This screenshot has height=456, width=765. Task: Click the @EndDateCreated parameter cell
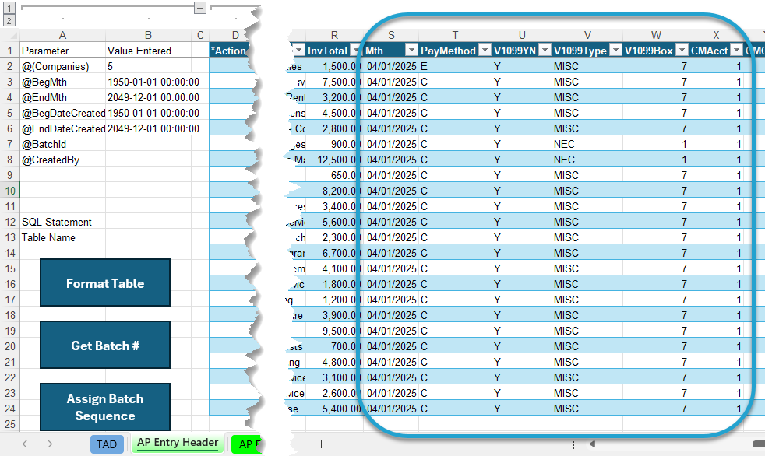(x=62, y=128)
